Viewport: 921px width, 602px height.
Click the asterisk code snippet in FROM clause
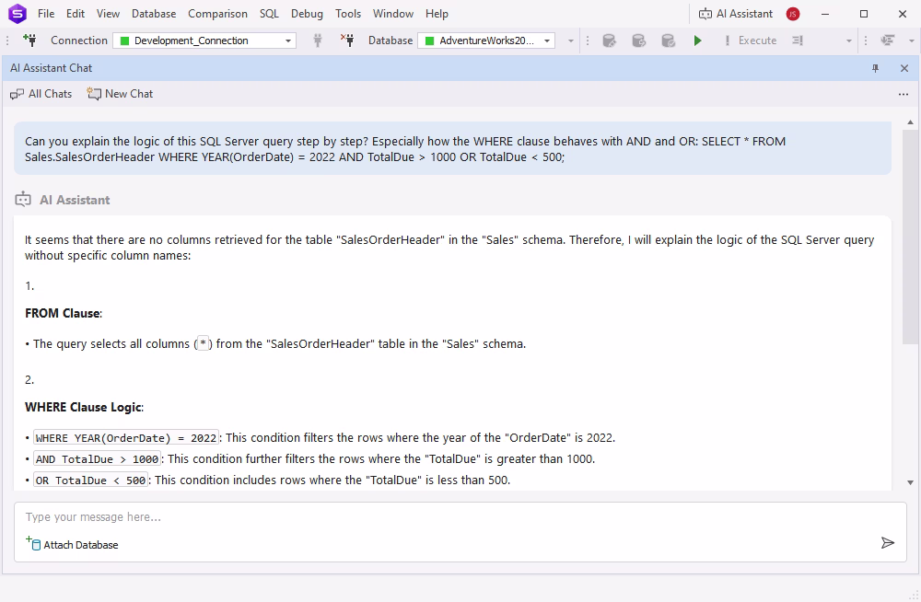pyautogui.click(x=204, y=343)
